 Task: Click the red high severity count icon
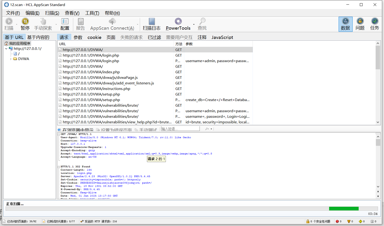tap(337, 221)
